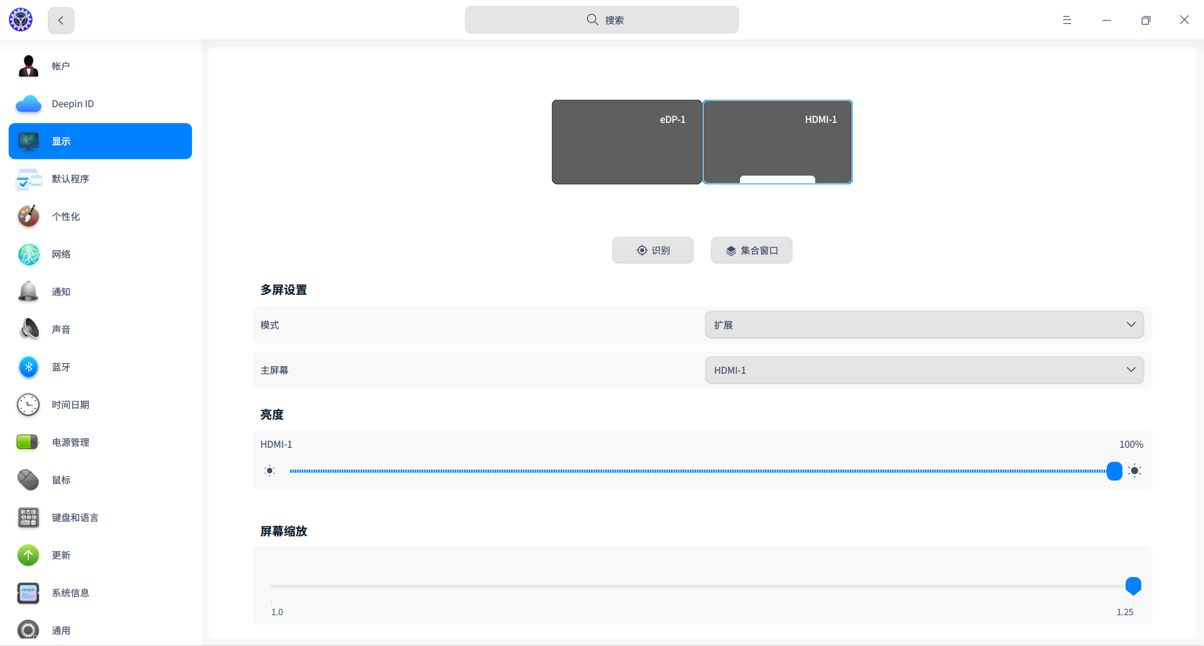Open the 帐户 account settings icon
The height and width of the screenshot is (646, 1204).
28,66
